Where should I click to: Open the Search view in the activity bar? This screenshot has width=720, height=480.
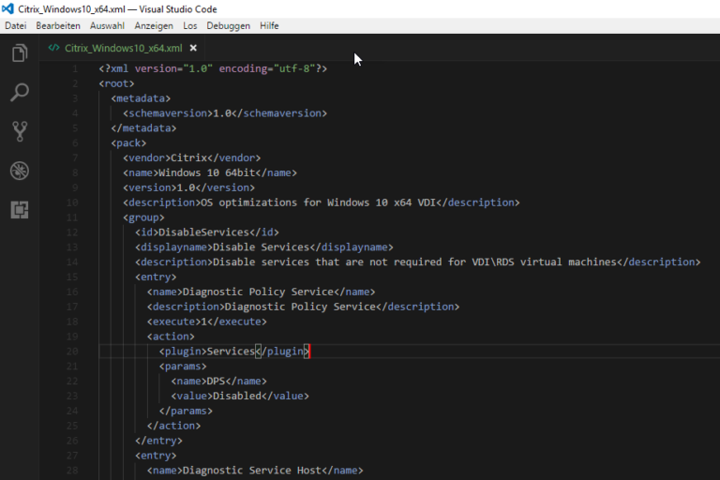coord(20,93)
